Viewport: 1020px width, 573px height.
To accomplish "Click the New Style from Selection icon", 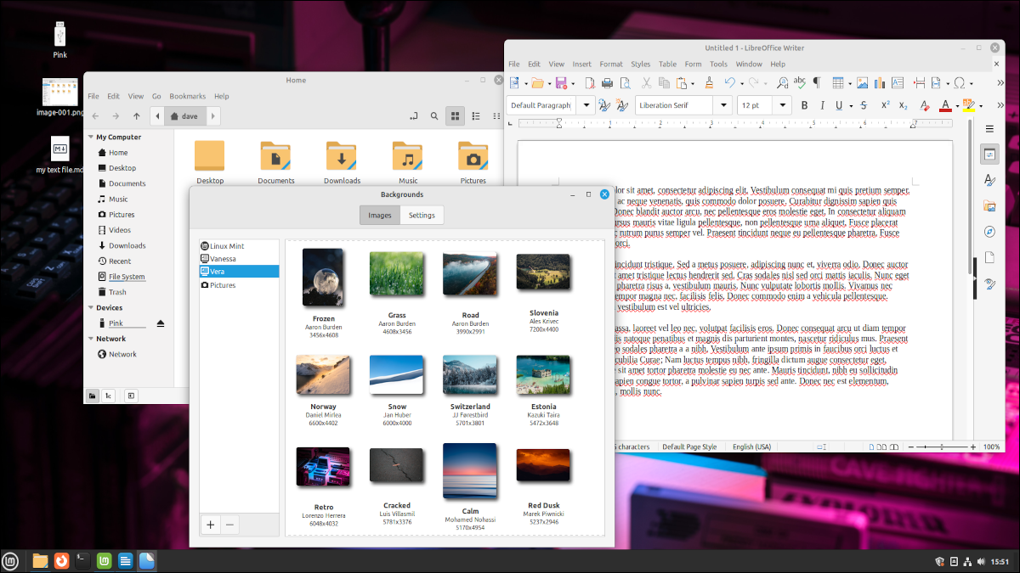I will pyautogui.click(x=622, y=105).
